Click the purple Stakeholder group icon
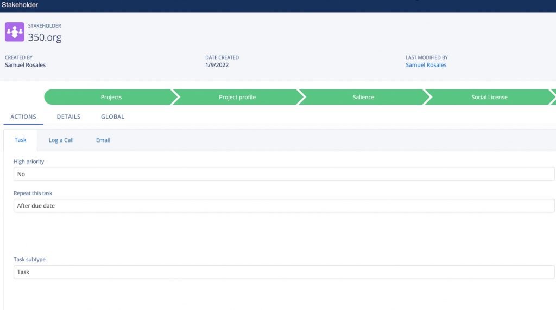 (15, 32)
